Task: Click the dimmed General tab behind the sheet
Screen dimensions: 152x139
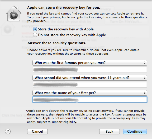Action: click(47, 9)
